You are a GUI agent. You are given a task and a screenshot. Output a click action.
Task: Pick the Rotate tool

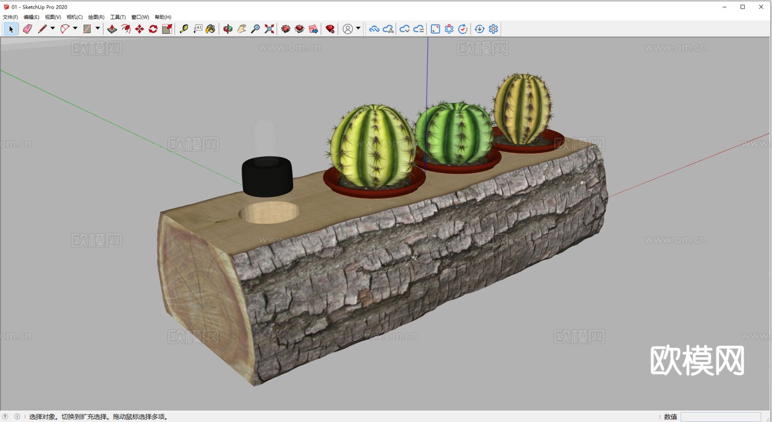coord(153,29)
